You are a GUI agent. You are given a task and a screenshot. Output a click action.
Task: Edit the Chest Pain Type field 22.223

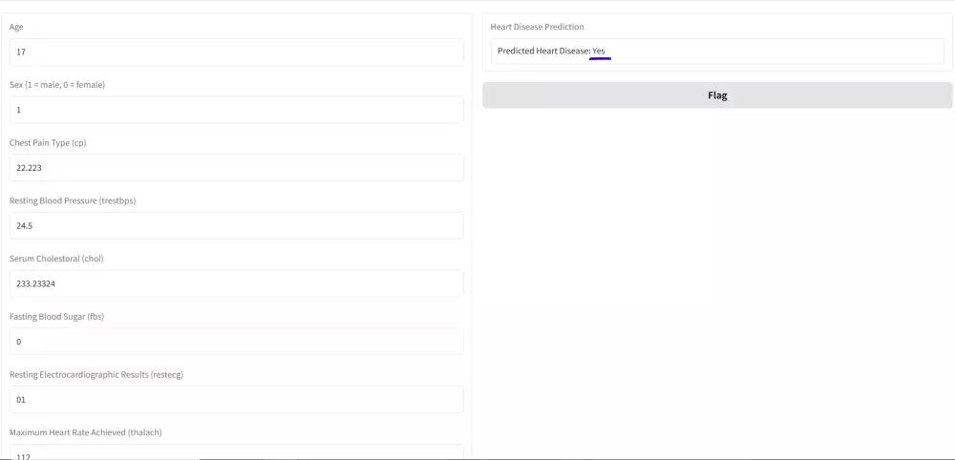point(236,167)
